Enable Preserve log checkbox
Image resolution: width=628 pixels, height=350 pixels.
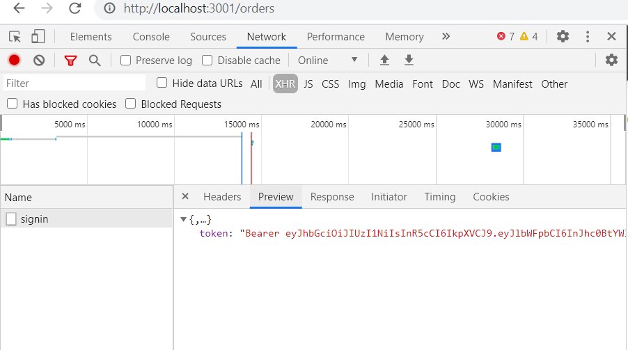click(125, 60)
